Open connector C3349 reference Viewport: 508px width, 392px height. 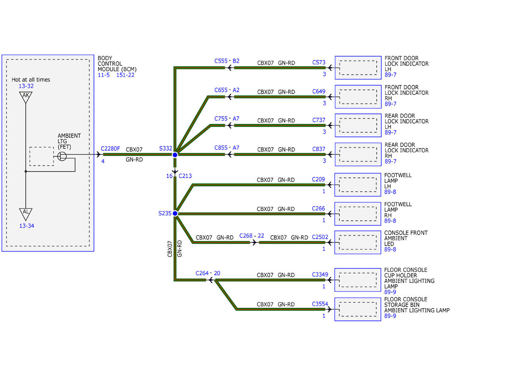coord(320,274)
